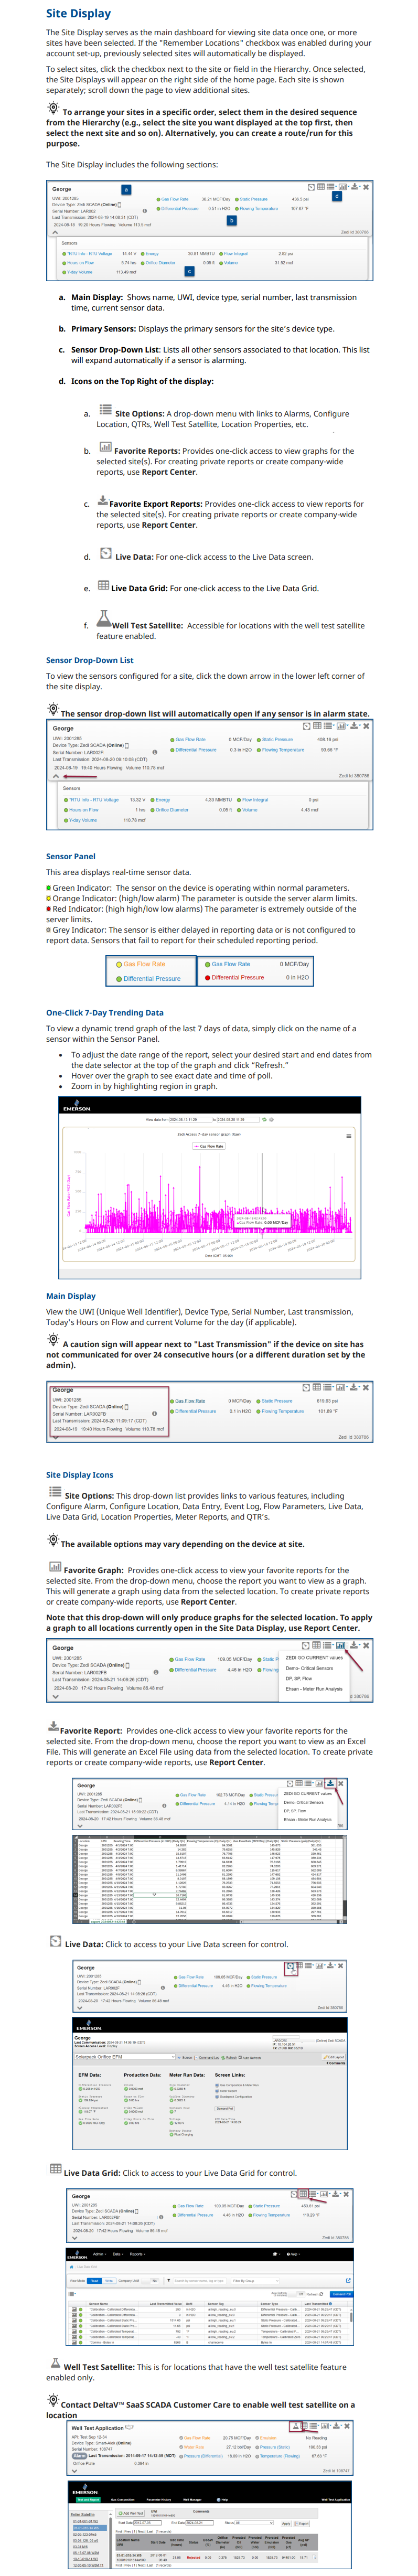The height and width of the screenshot is (2576, 418).
Task: Open Live Data Grid icon in panel showing 436.5 psi
Action: [322, 186]
